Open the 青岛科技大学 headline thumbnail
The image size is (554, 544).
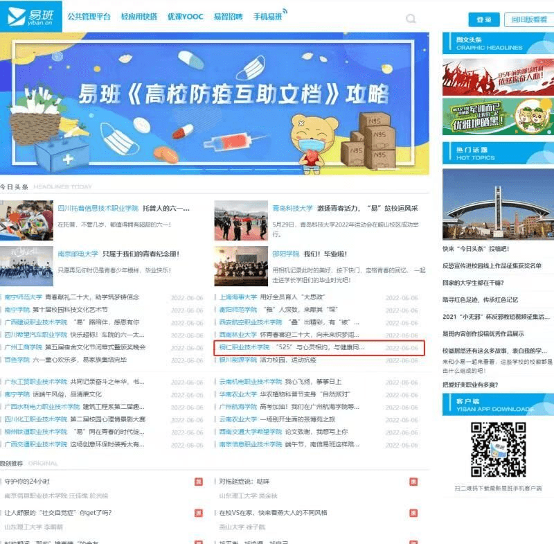(240, 220)
